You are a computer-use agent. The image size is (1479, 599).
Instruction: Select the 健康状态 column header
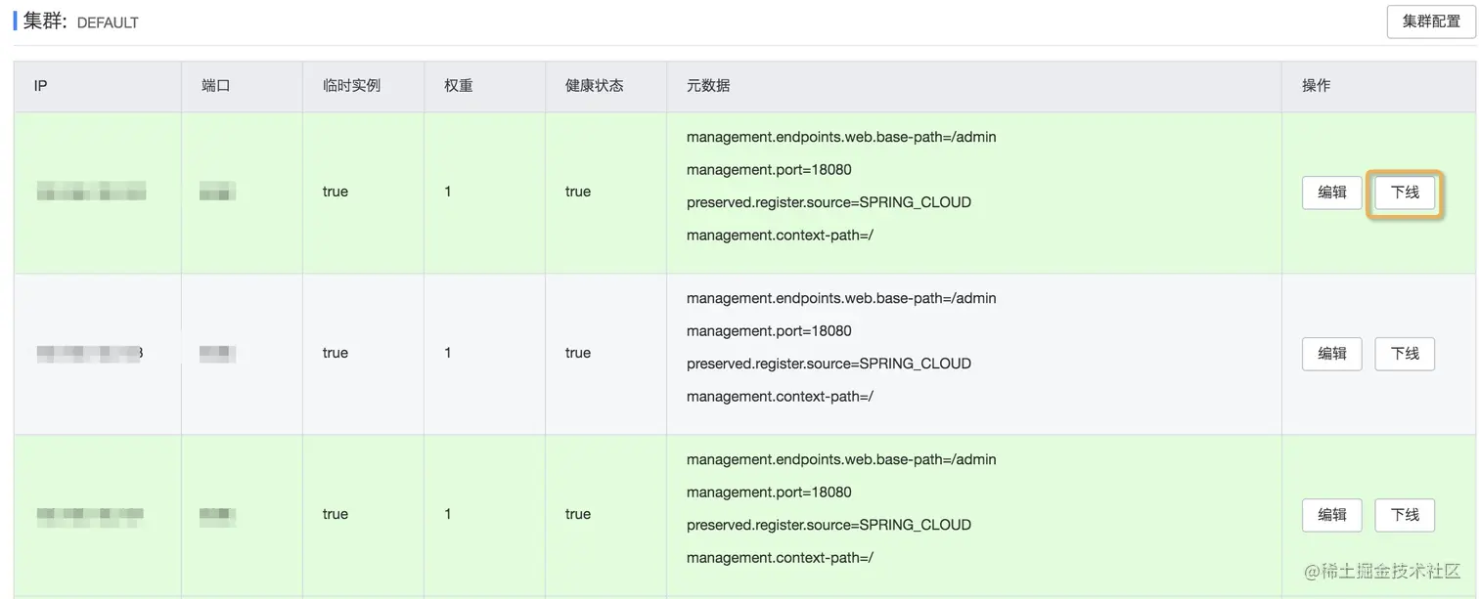click(594, 86)
